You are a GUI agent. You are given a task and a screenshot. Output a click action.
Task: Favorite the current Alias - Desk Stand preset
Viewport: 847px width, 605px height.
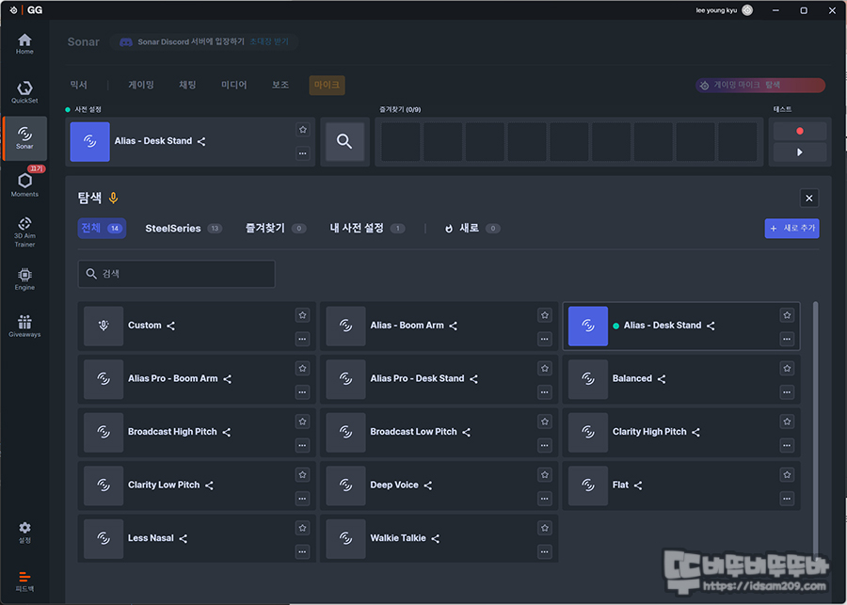[302, 130]
